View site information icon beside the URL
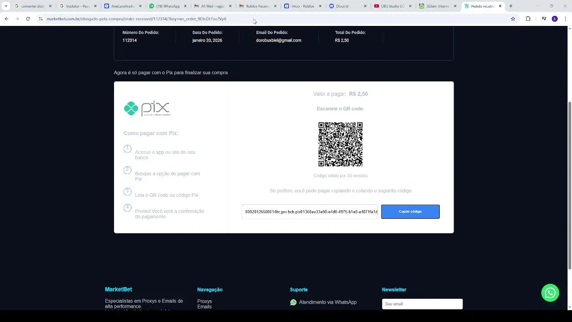This screenshot has width=572, height=322. [40, 19]
